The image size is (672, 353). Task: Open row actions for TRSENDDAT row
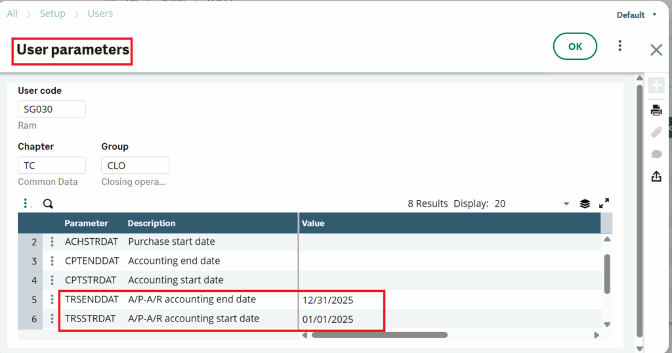(x=52, y=300)
